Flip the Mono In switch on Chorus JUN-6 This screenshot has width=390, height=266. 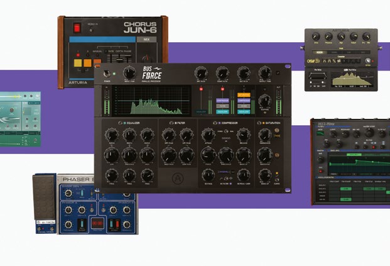[91, 30]
